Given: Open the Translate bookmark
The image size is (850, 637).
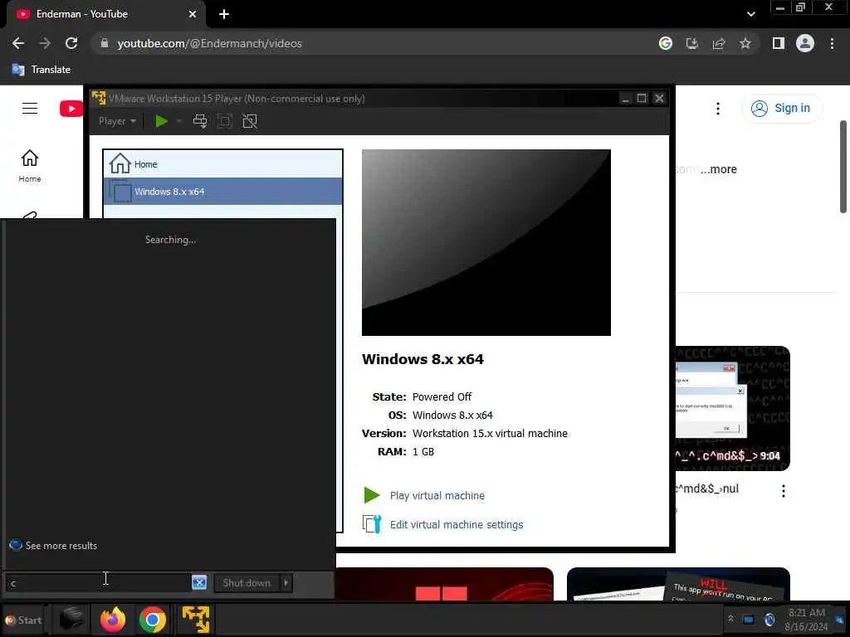Looking at the screenshot, I should pyautogui.click(x=42, y=70).
